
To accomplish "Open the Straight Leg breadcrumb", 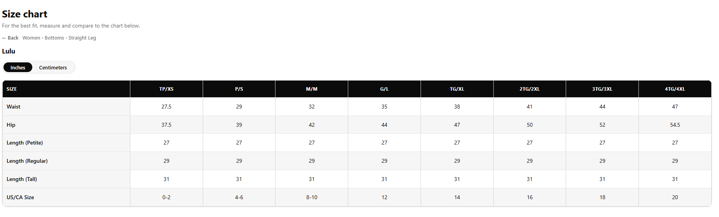I will [x=82, y=38].
